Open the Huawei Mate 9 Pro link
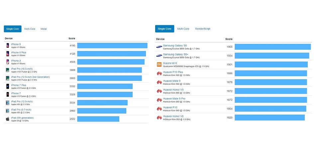The image size is (319, 156). (x=174, y=99)
